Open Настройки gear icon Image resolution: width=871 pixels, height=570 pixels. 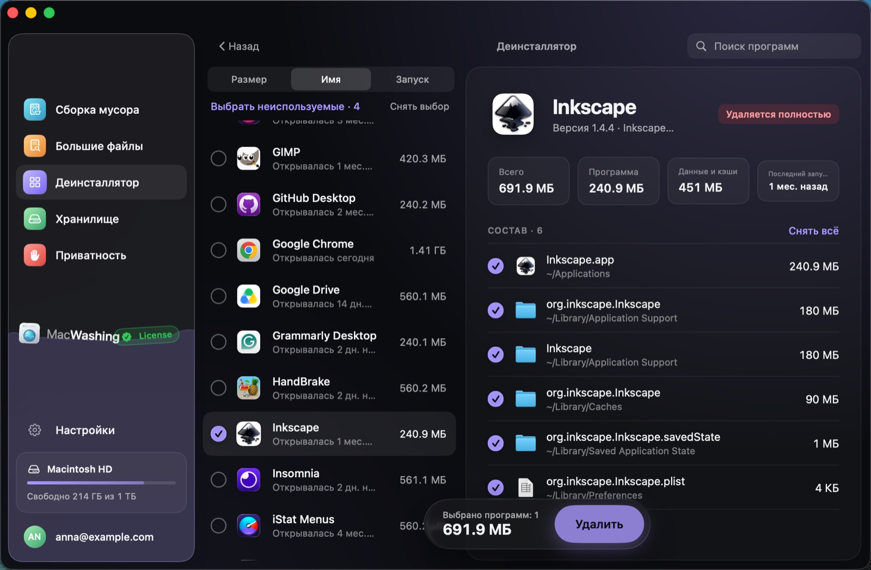coord(35,430)
